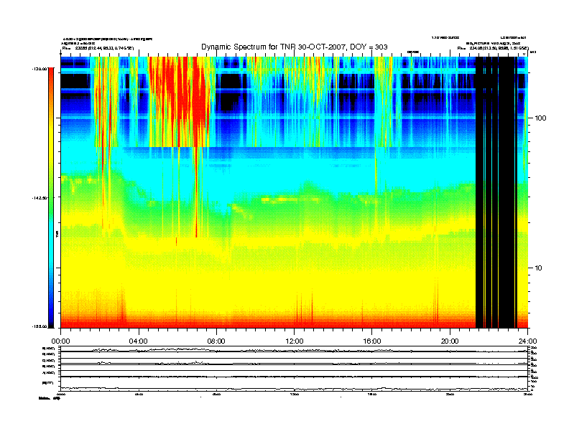Click the "Re= 234.05" position text
The width and height of the screenshot is (569, 439).
click(493, 48)
